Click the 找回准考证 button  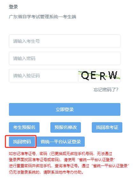pyautogui.click(x=107, y=127)
